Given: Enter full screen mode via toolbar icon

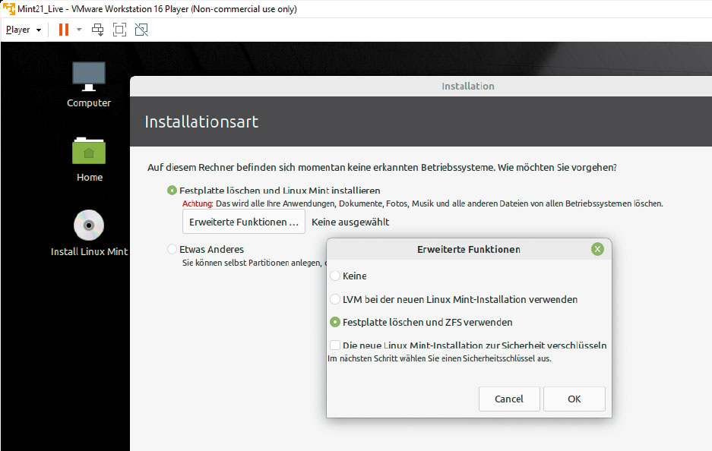Looking at the screenshot, I should 119,30.
